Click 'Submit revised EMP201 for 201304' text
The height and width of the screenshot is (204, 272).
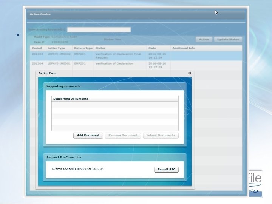(x=77, y=169)
